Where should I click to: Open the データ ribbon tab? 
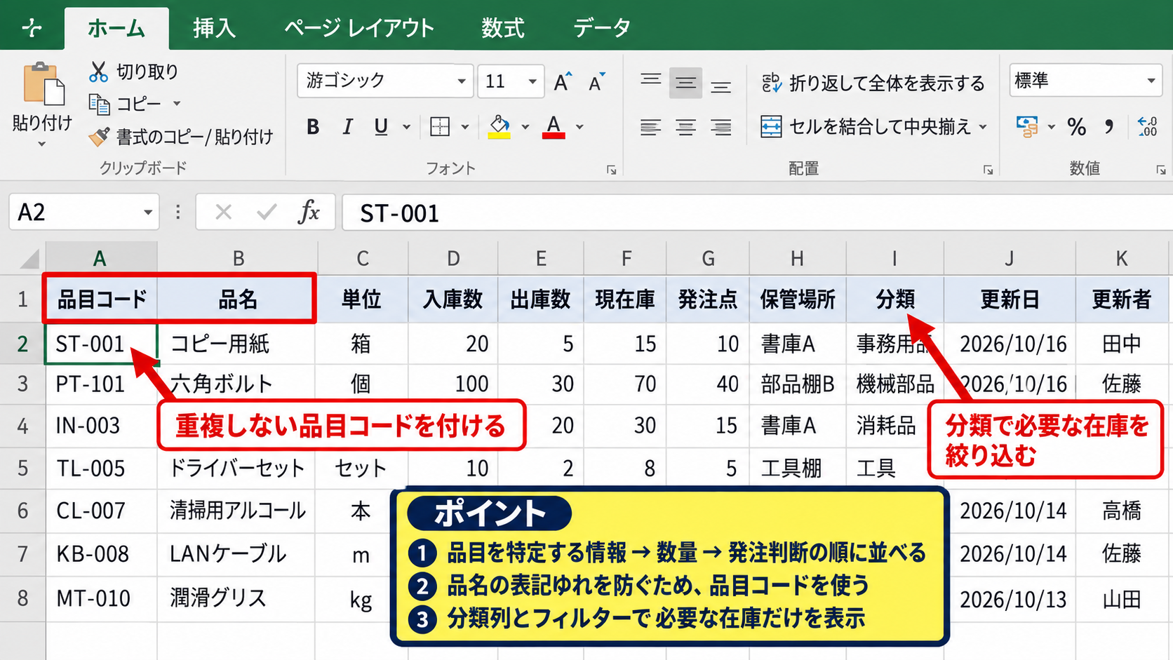pos(602,28)
